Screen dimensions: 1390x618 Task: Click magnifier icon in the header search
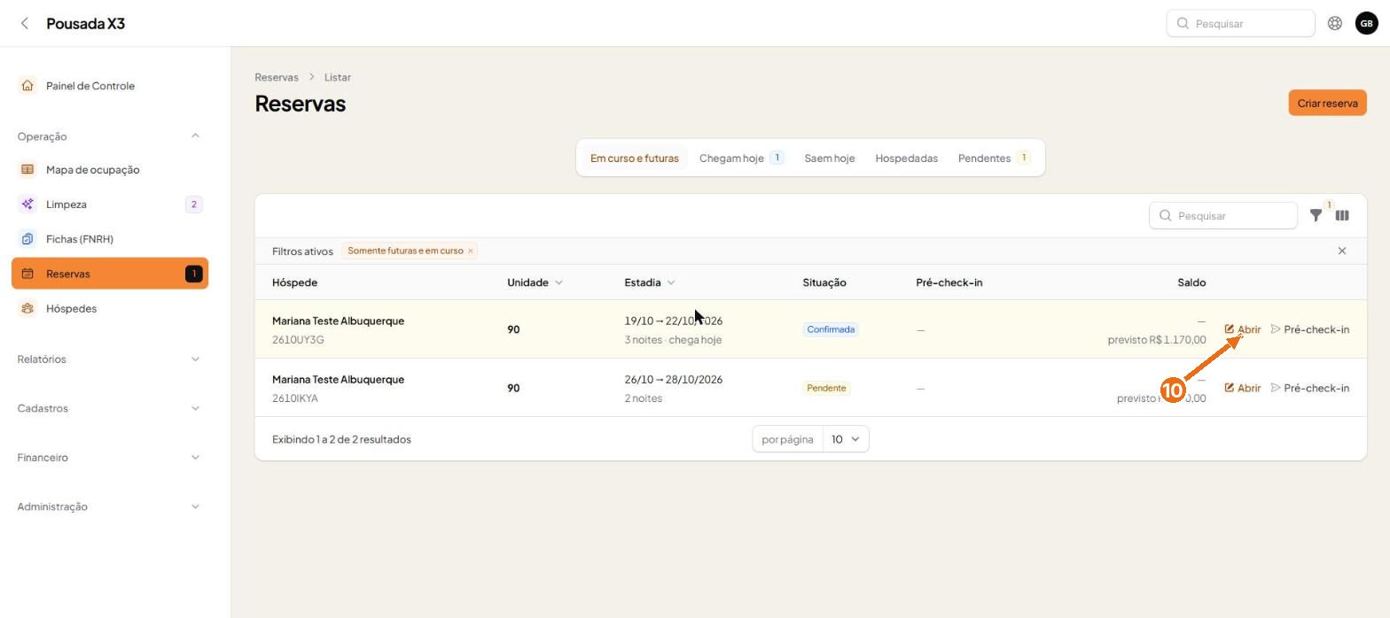(x=1183, y=23)
